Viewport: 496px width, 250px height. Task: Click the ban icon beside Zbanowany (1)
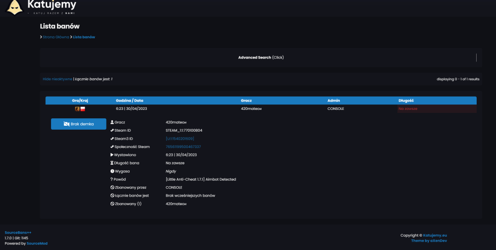coord(112,204)
